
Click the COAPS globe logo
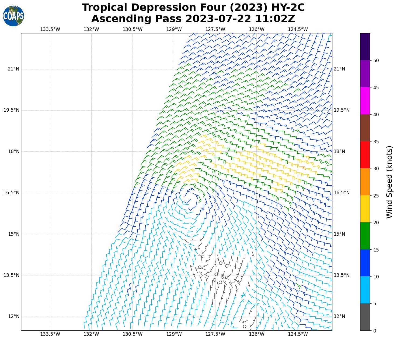click(13, 16)
